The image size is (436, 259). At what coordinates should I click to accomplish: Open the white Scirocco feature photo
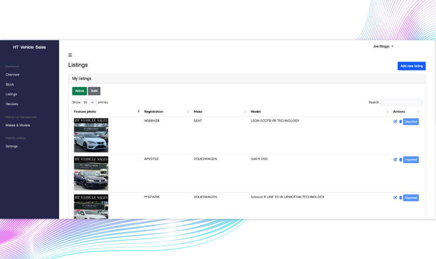click(91, 207)
